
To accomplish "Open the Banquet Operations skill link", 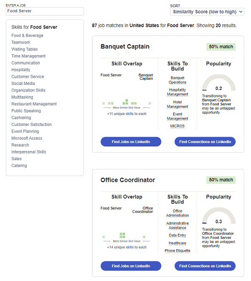I will coord(177,80).
